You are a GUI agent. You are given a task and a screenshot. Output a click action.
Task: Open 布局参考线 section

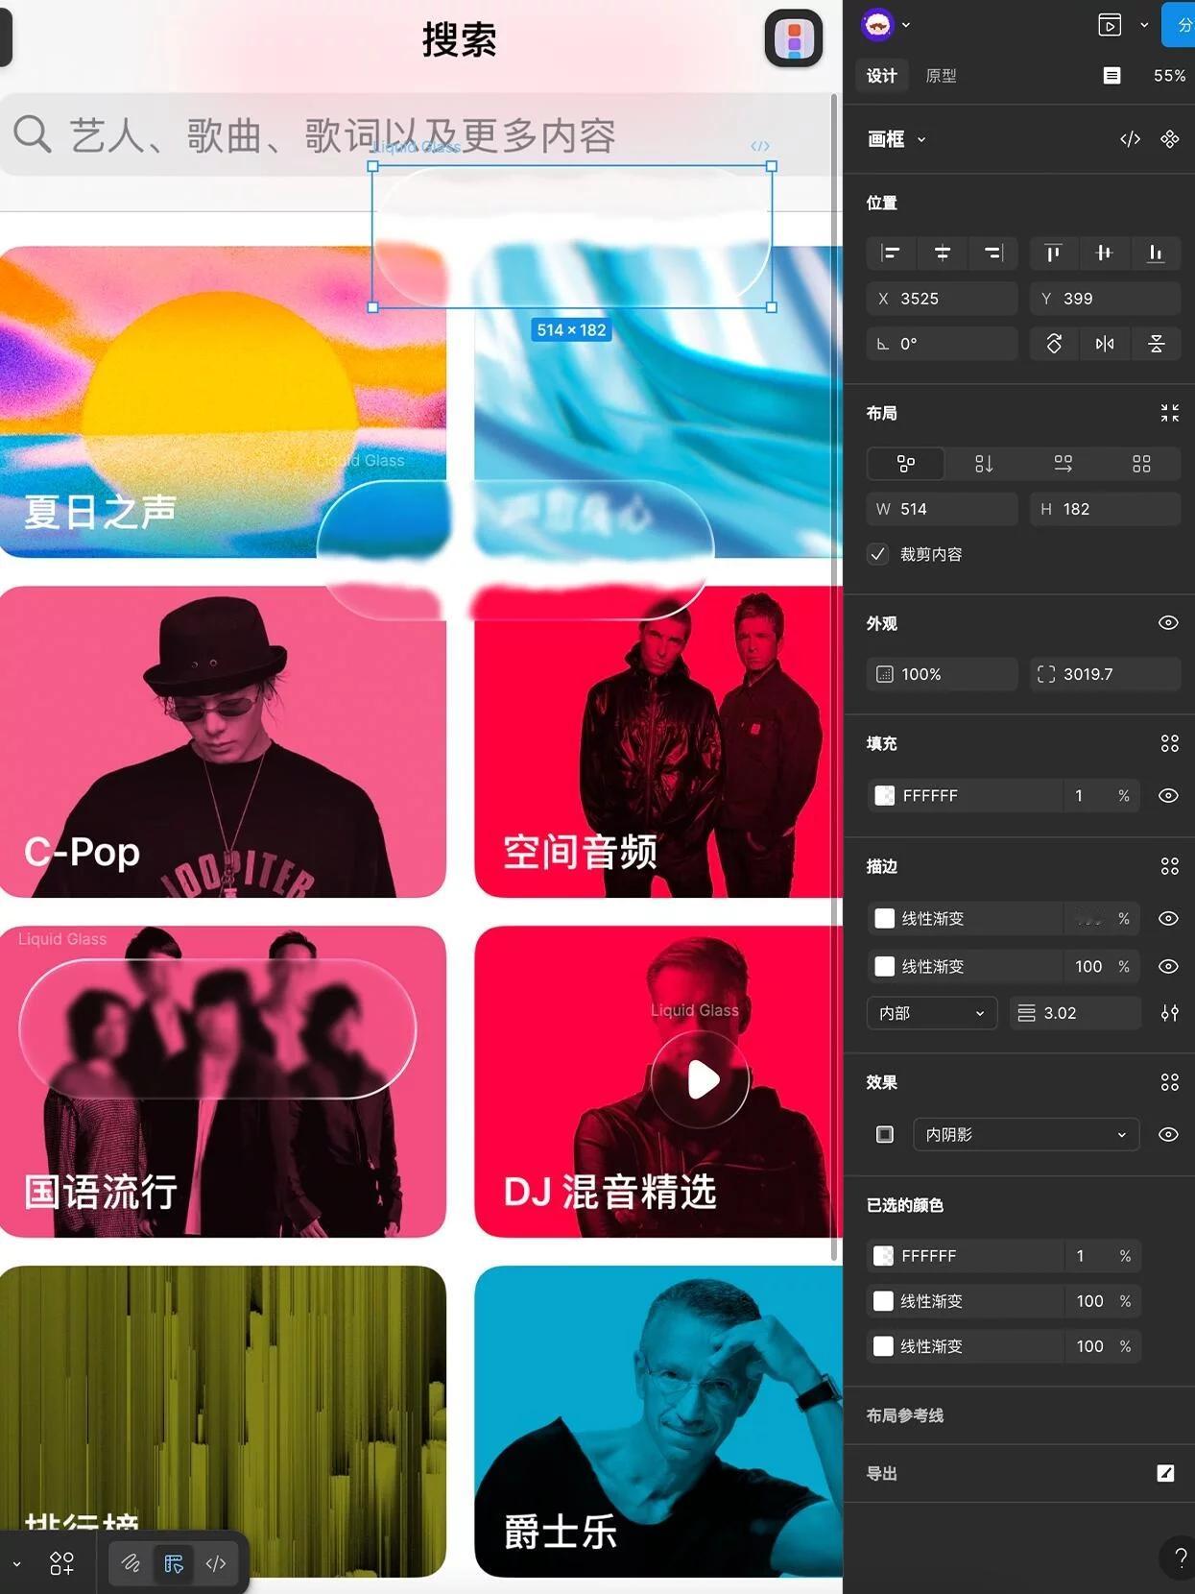pyautogui.click(x=904, y=1415)
